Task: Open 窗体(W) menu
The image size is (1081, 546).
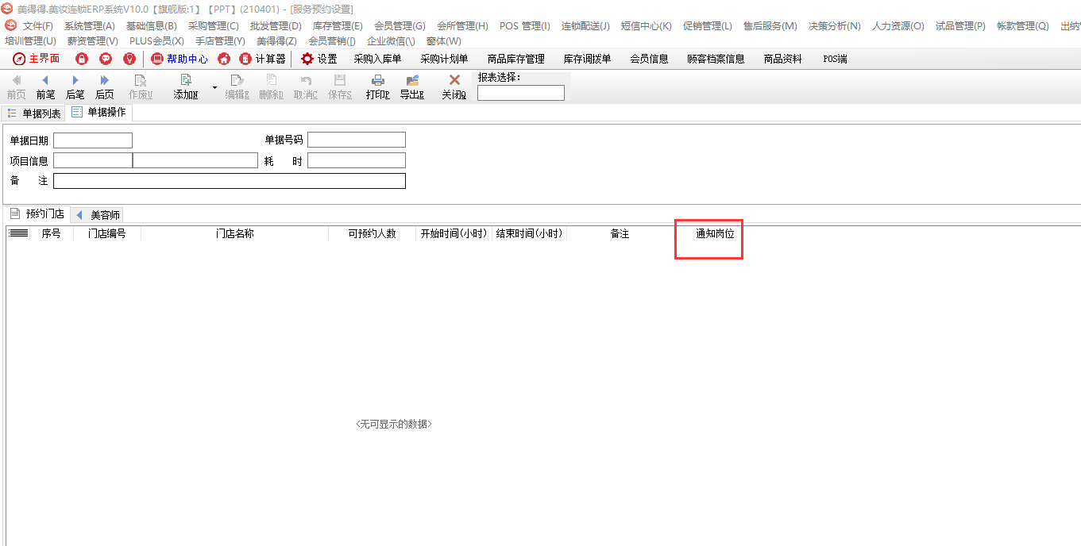Action: [x=444, y=40]
